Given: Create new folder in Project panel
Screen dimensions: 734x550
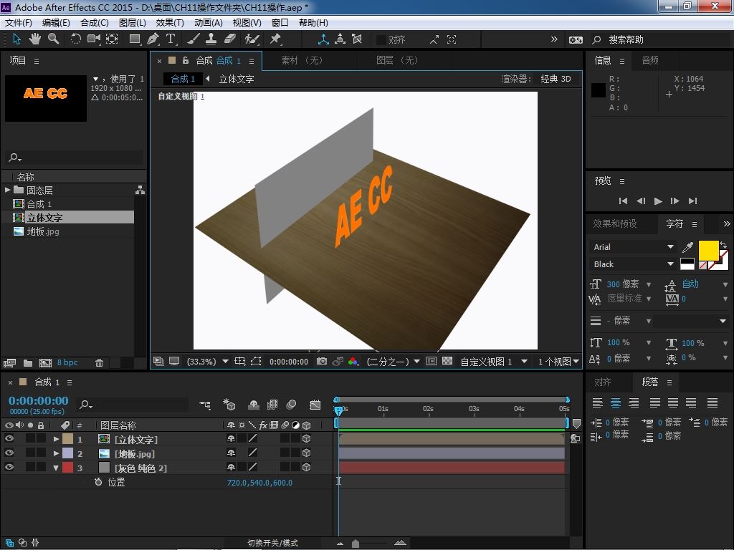Looking at the screenshot, I should click(x=28, y=362).
